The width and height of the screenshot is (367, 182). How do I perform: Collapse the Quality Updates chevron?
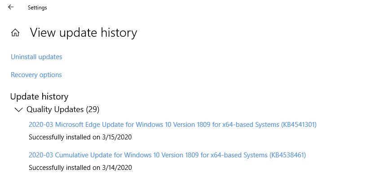pyautogui.click(x=18, y=109)
